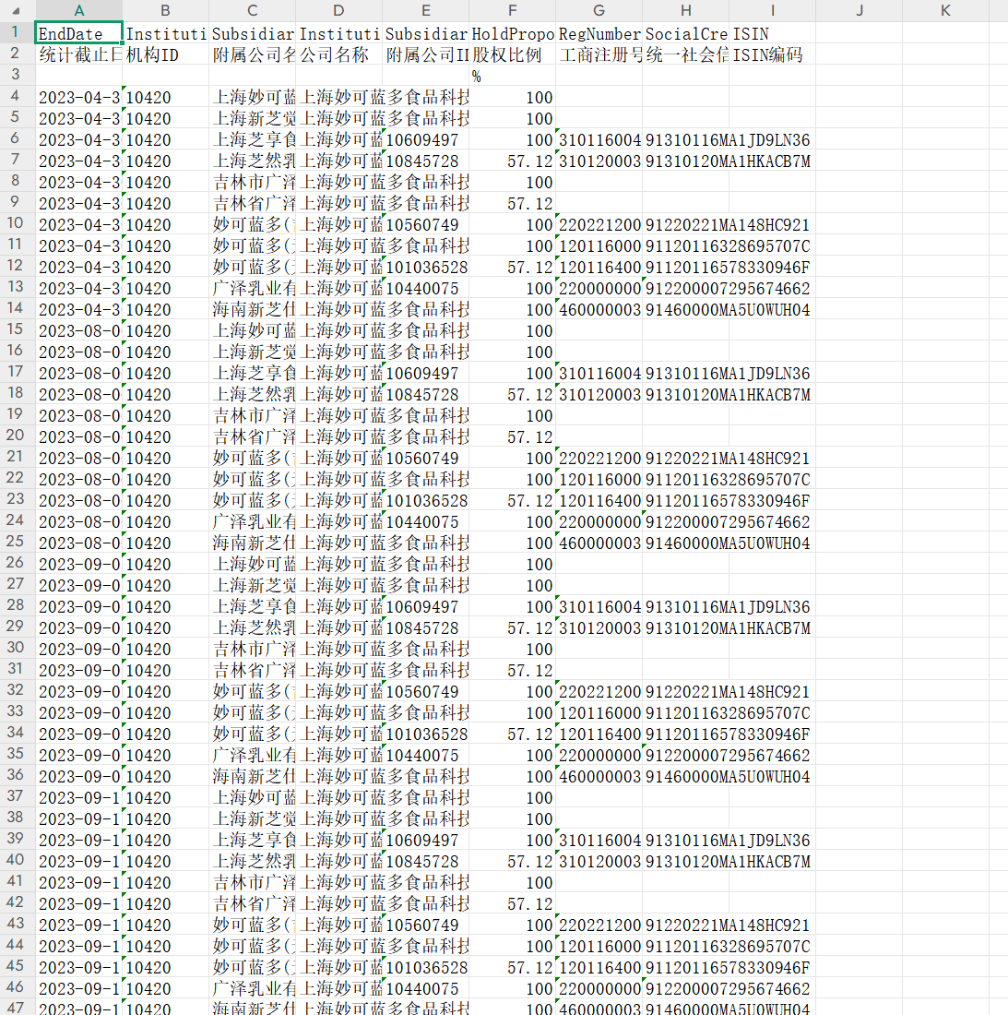Screen dimensions: 1008x1015
Task: Select column D header
Action: pos(339,10)
